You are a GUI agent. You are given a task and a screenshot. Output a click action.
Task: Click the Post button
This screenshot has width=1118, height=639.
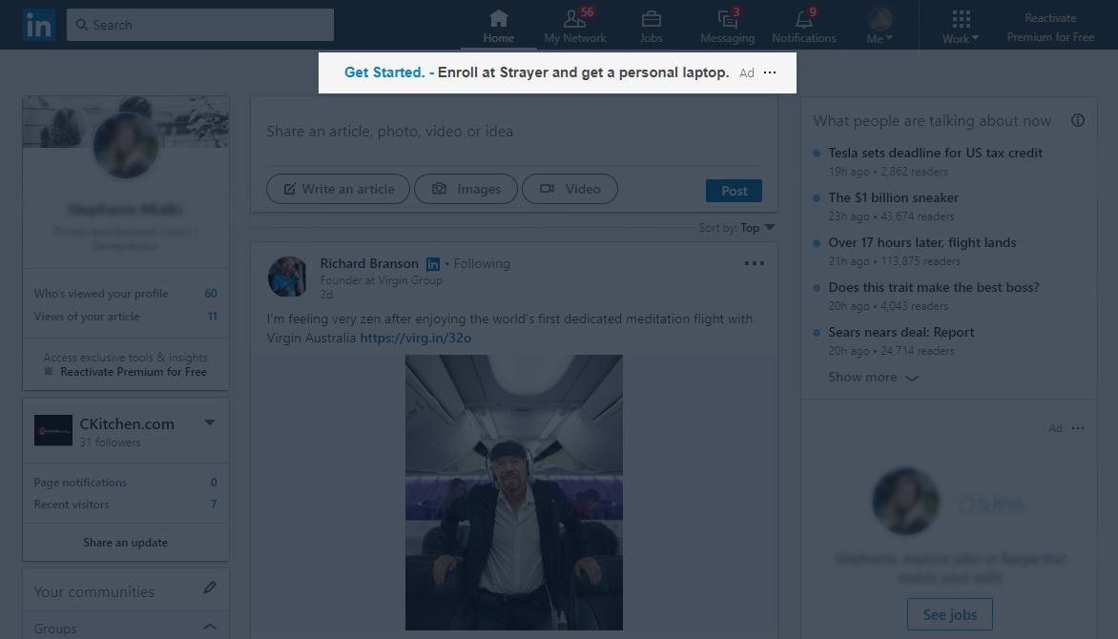734,191
